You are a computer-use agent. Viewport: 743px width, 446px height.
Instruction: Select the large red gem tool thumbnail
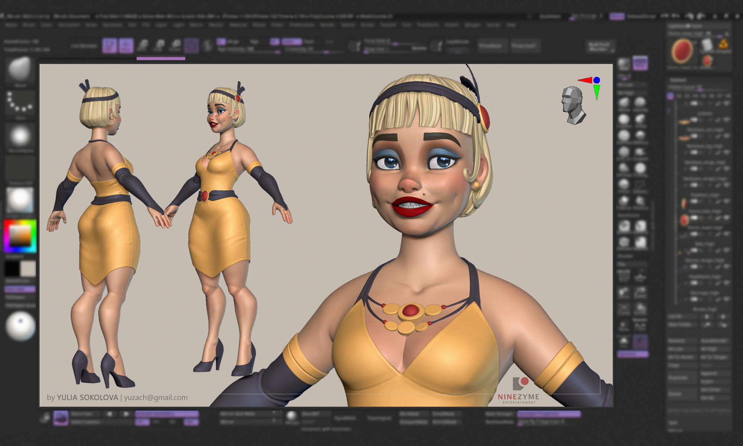[x=682, y=51]
